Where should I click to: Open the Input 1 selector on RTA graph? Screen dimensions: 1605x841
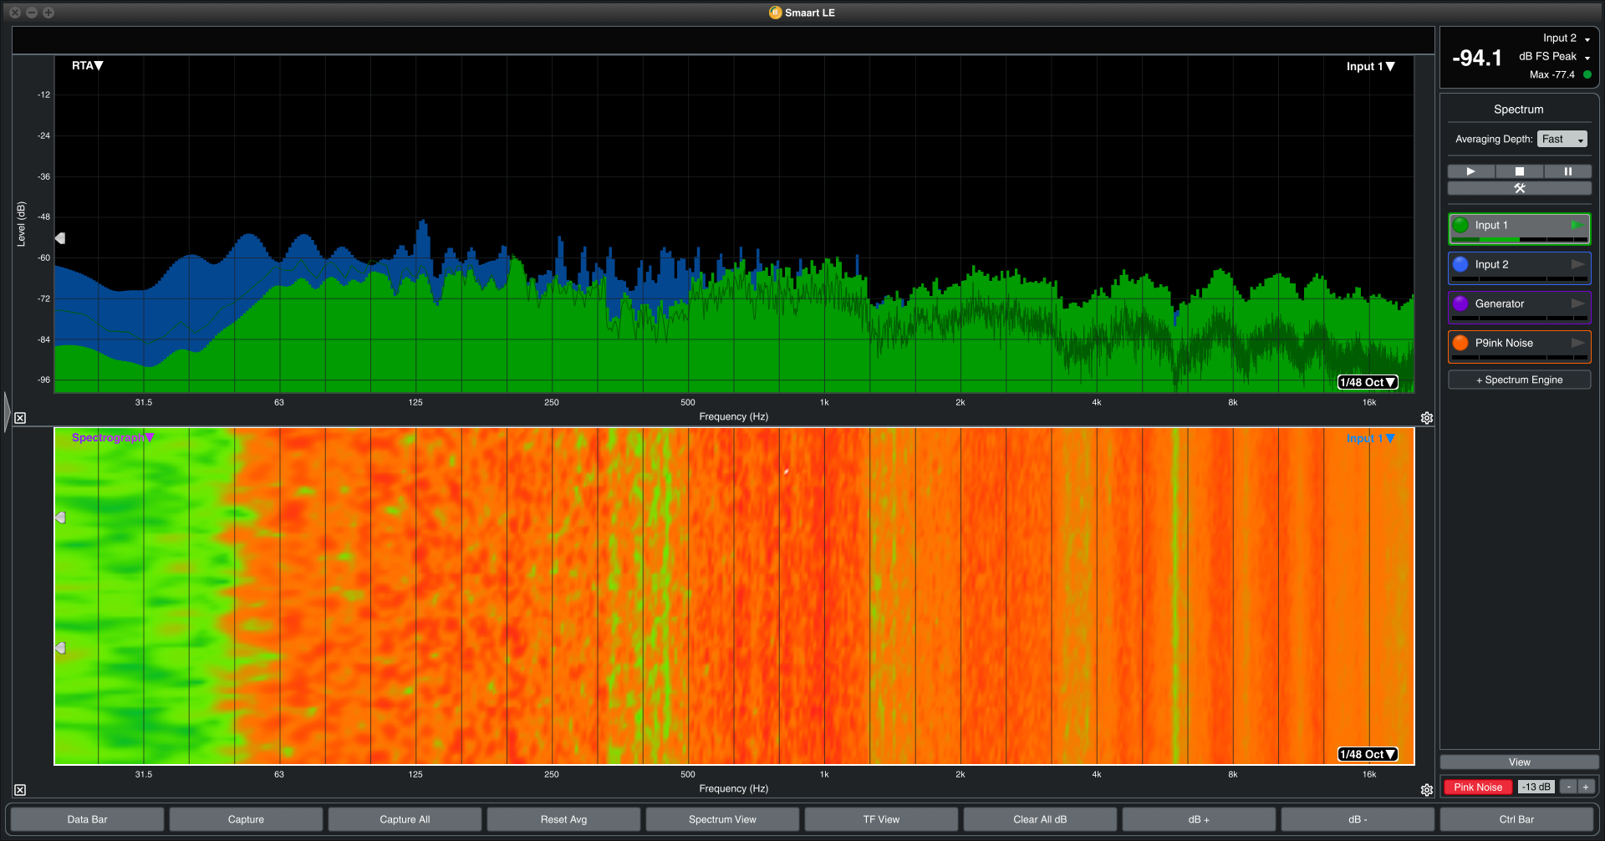point(1370,66)
